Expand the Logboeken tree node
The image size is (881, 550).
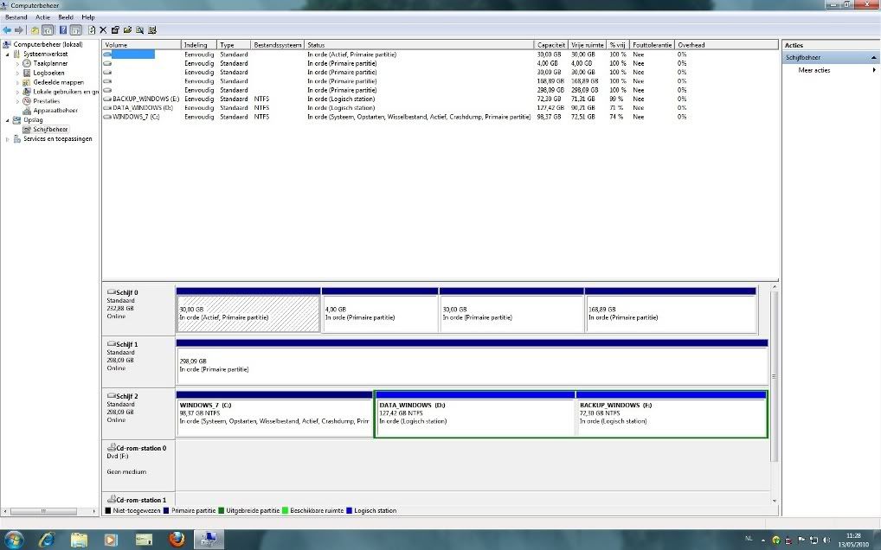tap(16, 73)
